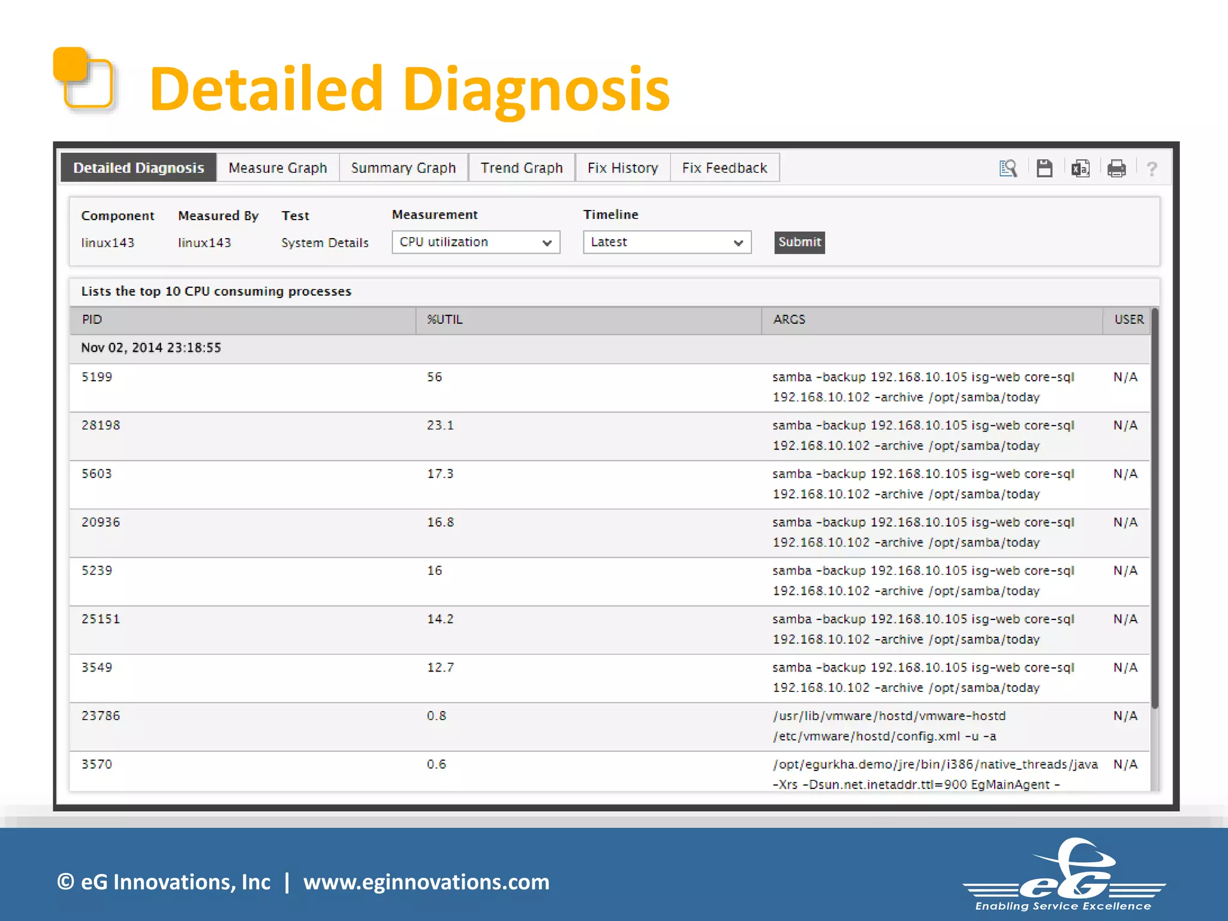Click the save floppy disk icon
Viewport: 1228px width, 921px height.
(1044, 168)
